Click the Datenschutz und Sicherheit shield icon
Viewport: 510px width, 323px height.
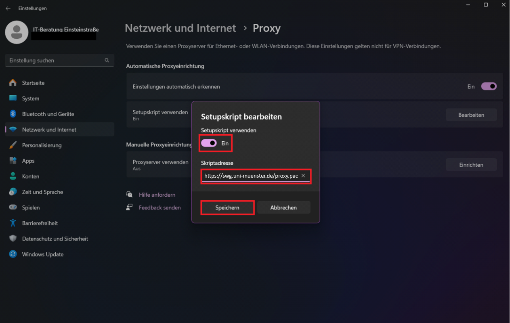[13, 239]
